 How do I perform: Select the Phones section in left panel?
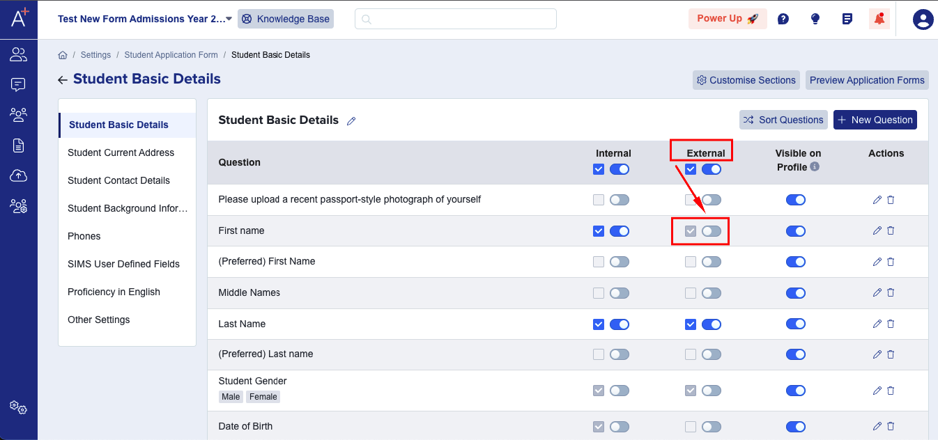click(x=84, y=236)
